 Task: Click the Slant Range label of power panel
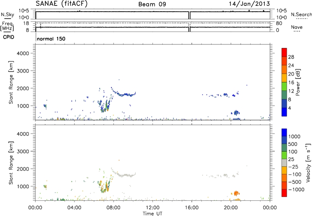tap(11, 82)
